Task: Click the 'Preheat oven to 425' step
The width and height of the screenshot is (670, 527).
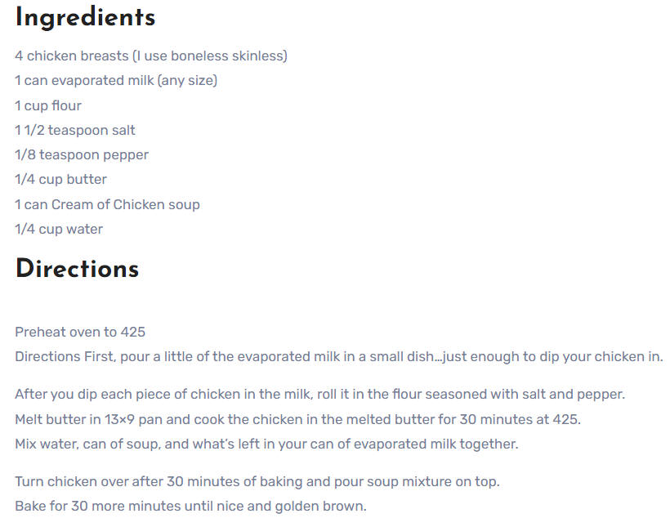Action: [x=80, y=332]
